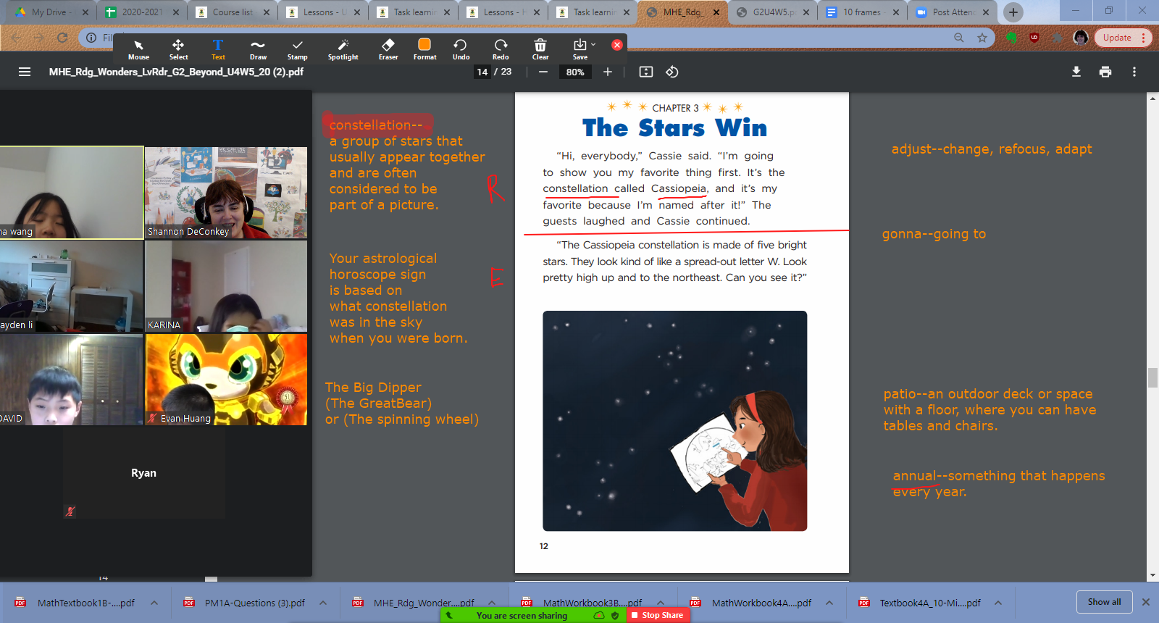Enable the Spotlight tool
The image size is (1159, 623).
(343, 49)
